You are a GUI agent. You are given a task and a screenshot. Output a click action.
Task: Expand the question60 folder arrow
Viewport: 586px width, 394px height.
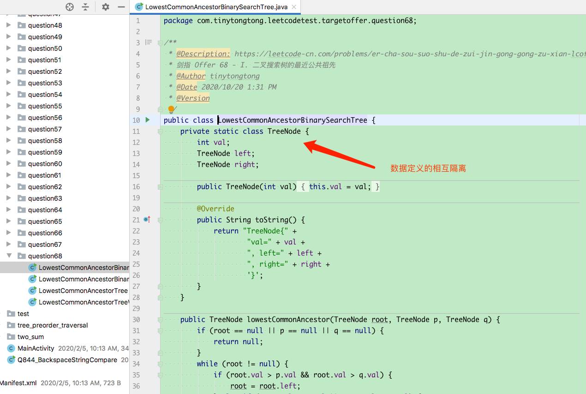click(x=9, y=164)
